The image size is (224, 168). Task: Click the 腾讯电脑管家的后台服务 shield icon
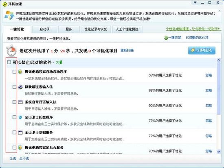coord(20,148)
